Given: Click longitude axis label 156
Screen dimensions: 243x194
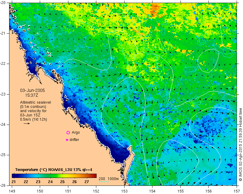Looking at the screenshot, I should point(209,191).
